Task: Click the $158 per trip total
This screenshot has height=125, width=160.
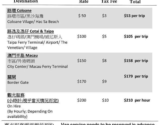Action: pyautogui.click(x=136, y=61)
